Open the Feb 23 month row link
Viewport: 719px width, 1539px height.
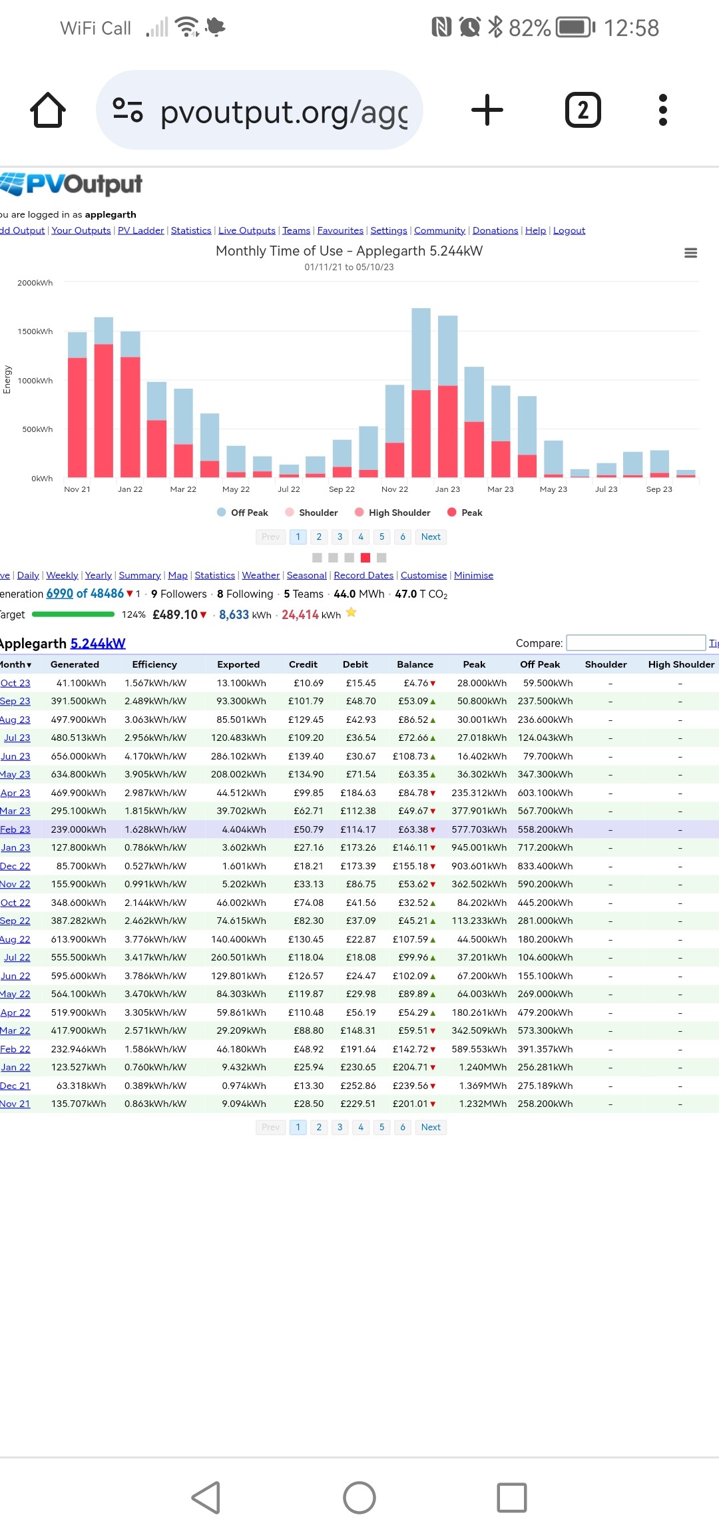tap(15, 829)
